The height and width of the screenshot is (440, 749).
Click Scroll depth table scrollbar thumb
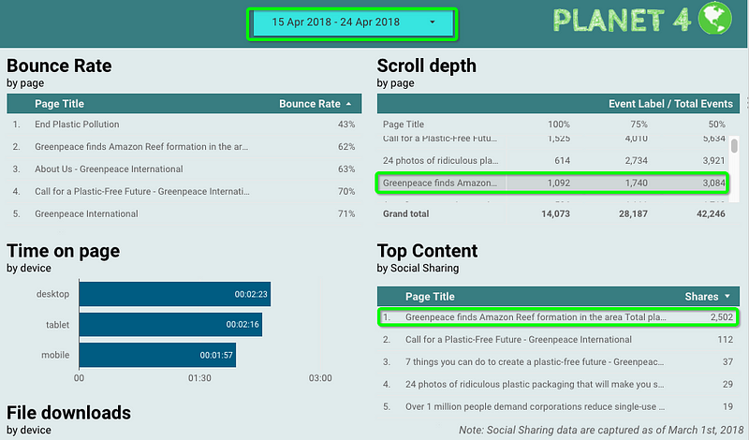point(734,145)
